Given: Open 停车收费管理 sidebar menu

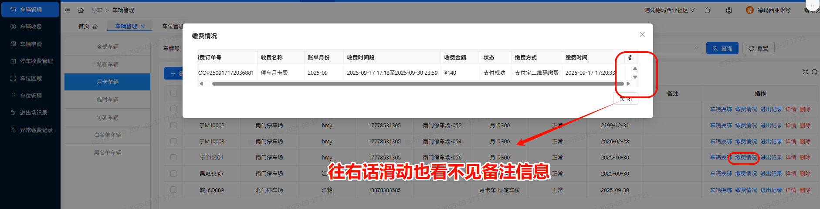Looking at the screenshot, I should (30, 61).
